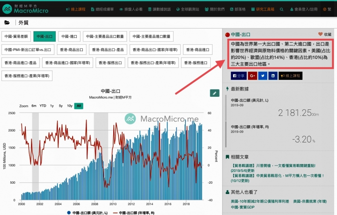Open 美國-10年期減2年期公債殖利率利差 link
Viewport: 337px width, 215px height.
(x=260, y=201)
